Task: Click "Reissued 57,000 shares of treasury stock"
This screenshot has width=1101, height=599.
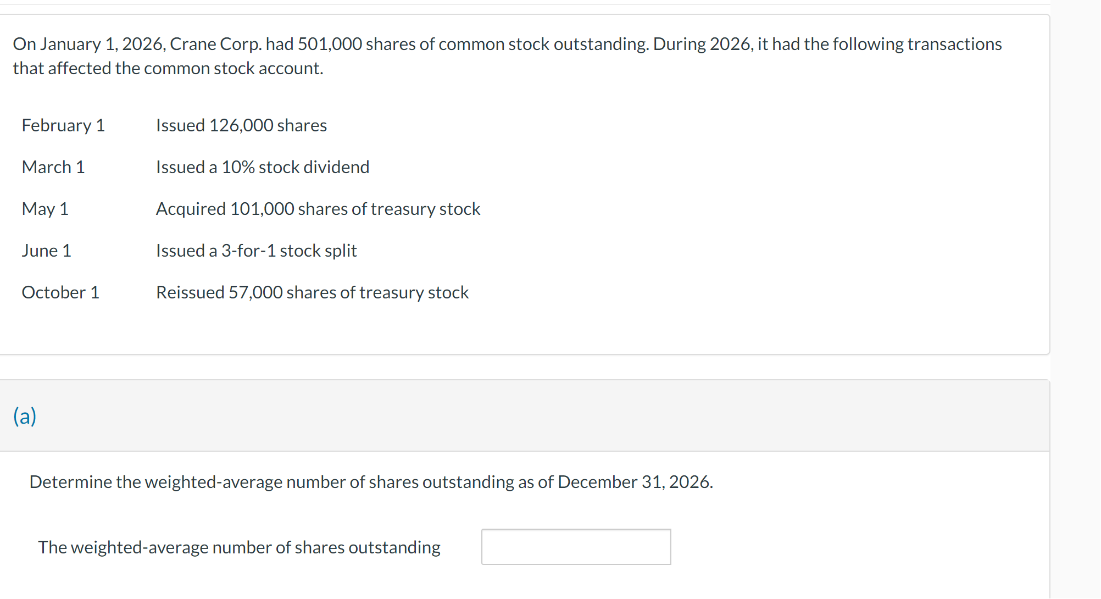Action: (x=312, y=292)
